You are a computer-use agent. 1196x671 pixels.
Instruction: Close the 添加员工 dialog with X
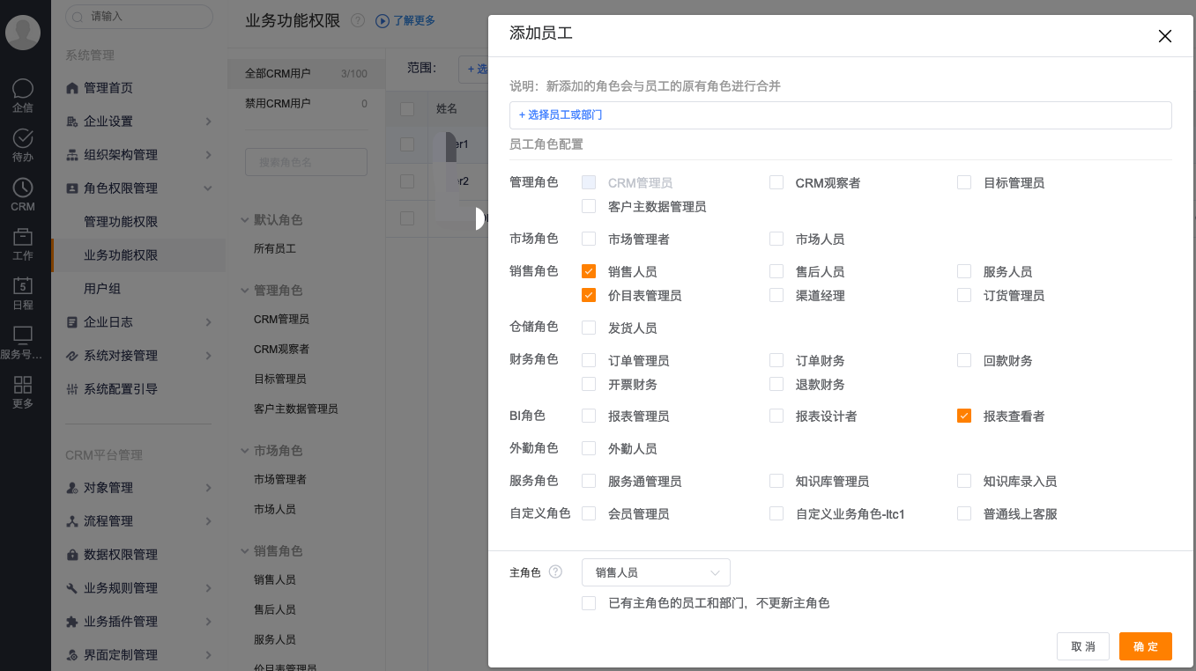(1165, 36)
